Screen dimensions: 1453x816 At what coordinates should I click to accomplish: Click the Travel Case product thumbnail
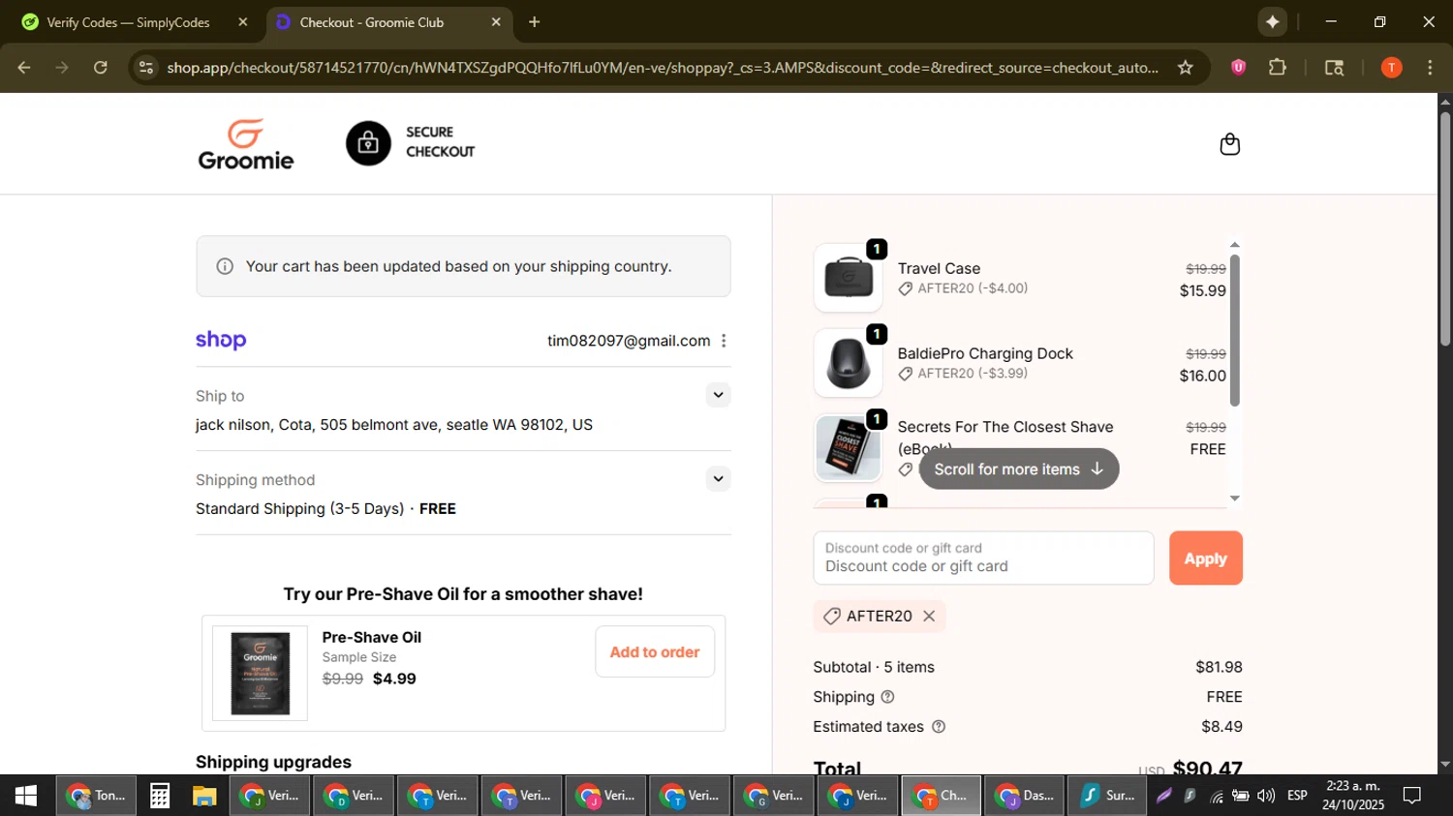[x=848, y=278]
